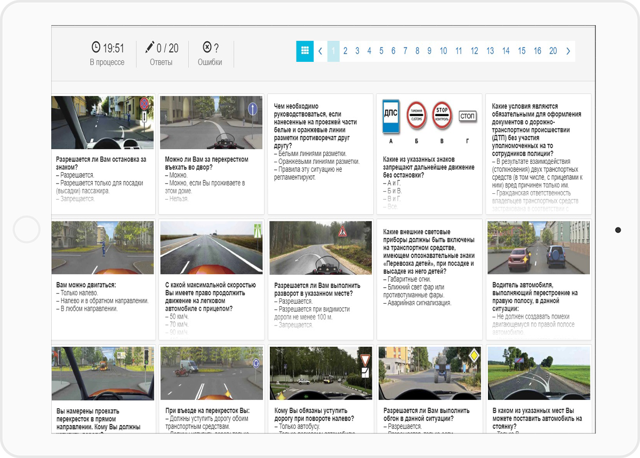
Task: Open card 'Вы намерены проехать перекресток в прямом направлении'
Action: tap(103, 389)
